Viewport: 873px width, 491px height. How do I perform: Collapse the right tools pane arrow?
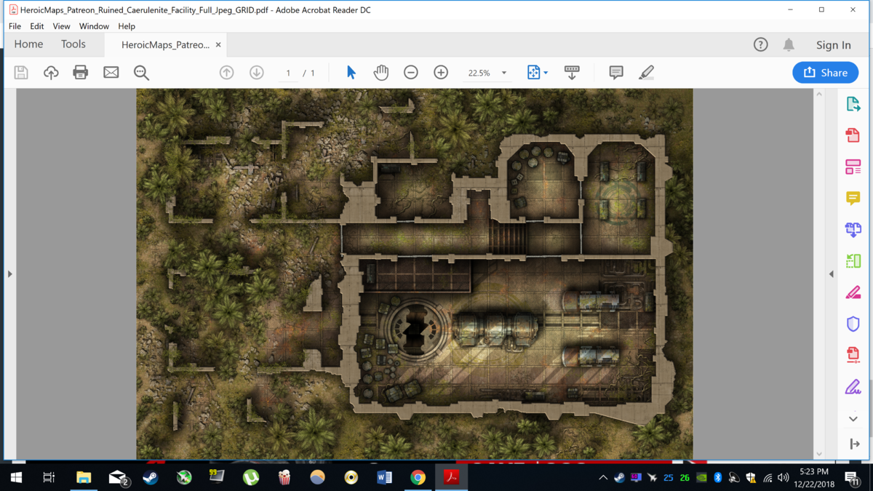[x=832, y=274]
